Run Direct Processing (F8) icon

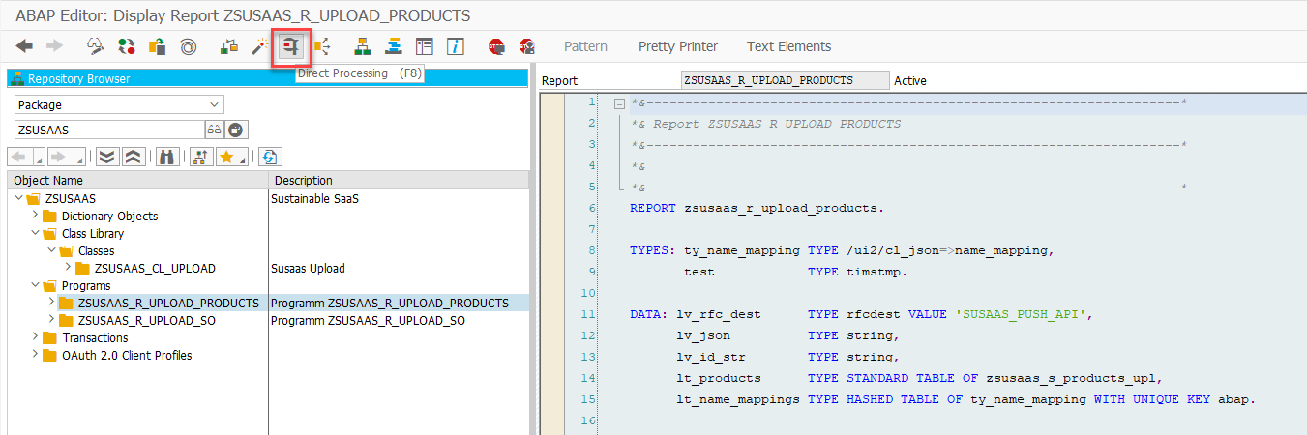291,46
